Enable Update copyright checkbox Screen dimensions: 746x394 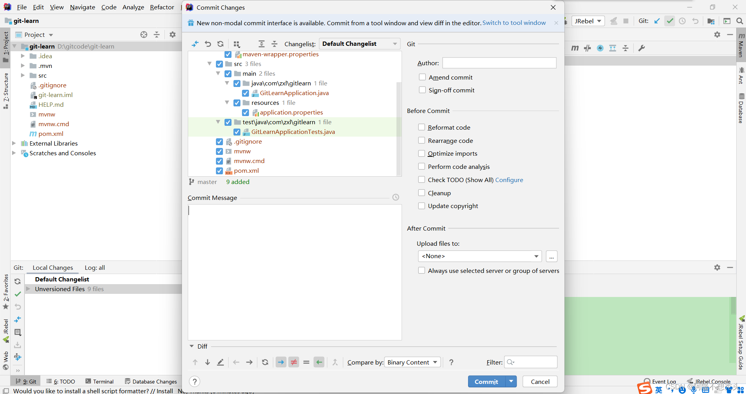coord(421,205)
